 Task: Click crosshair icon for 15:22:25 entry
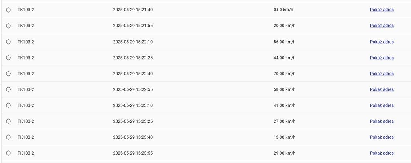(8, 58)
